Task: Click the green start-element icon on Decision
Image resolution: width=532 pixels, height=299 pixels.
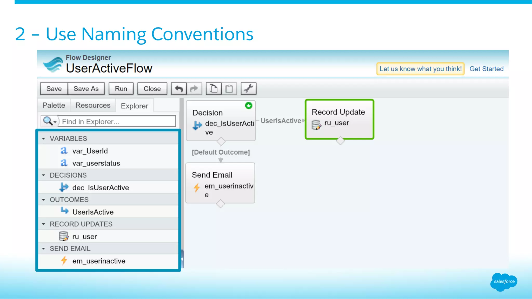Action: point(249,106)
